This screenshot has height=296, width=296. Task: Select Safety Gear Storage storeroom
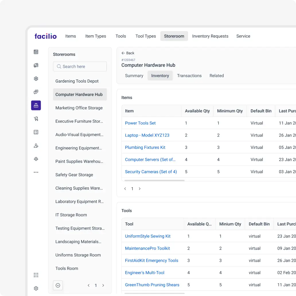[74, 175]
